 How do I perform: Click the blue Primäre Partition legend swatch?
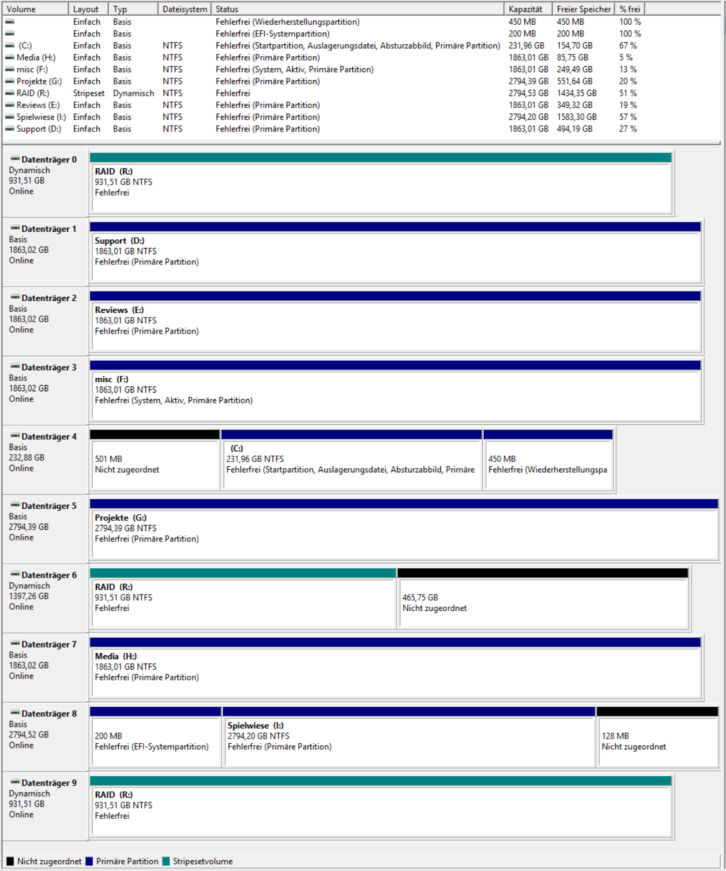click(89, 861)
